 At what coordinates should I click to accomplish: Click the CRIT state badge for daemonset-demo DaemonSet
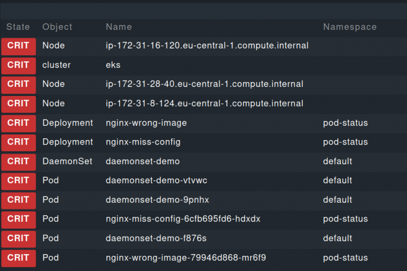click(x=18, y=161)
